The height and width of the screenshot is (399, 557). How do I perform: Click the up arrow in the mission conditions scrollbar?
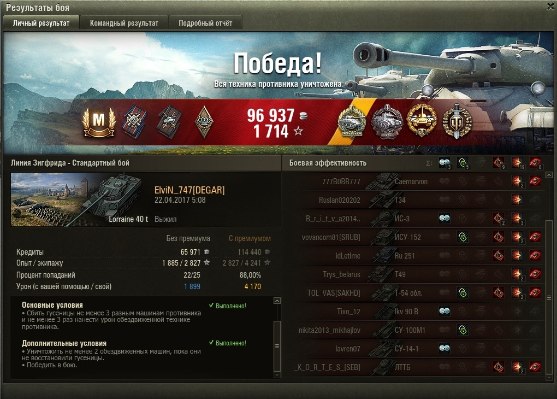point(277,301)
